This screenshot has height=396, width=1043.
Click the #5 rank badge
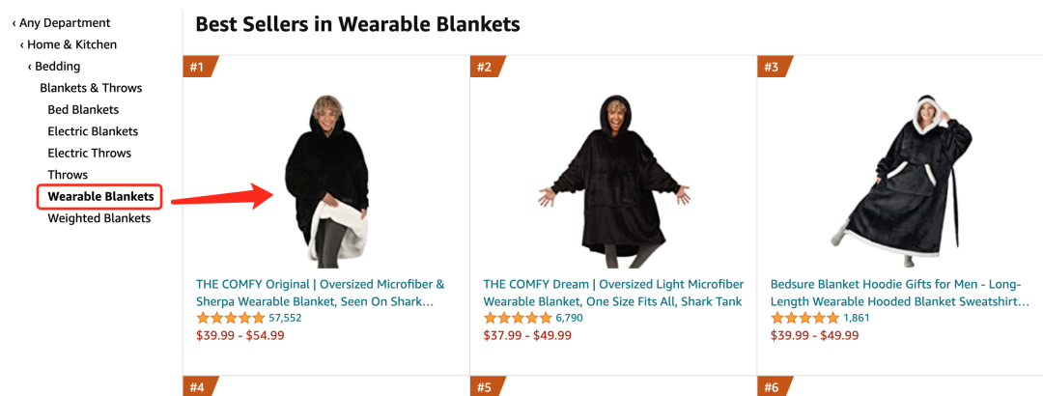click(486, 387)
